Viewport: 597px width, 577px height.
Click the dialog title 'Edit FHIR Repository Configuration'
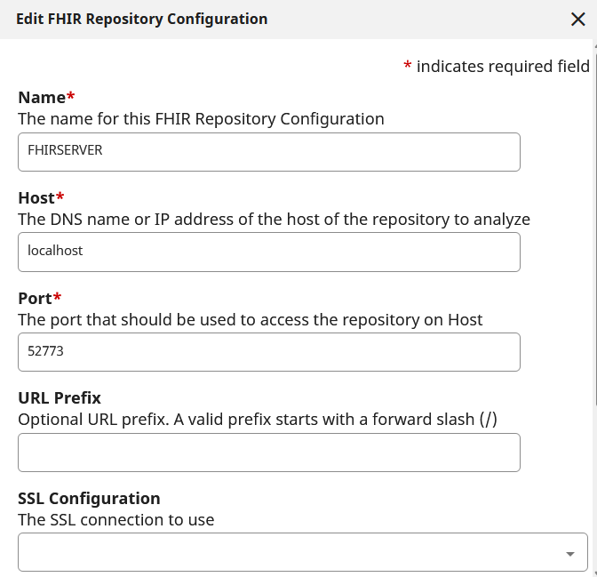141,19
